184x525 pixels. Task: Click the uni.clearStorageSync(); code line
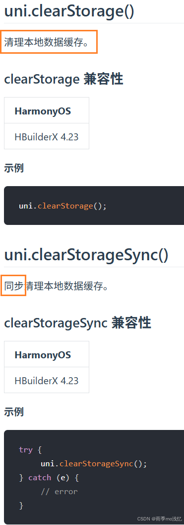(94, 464)
